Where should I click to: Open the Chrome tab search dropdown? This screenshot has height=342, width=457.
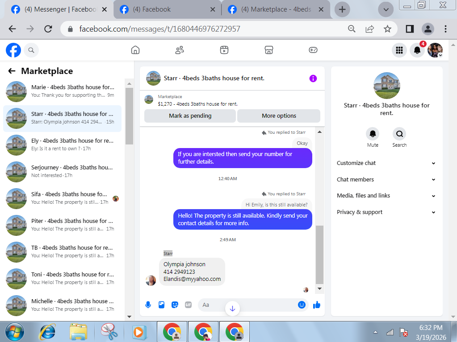tap(386, 10)
